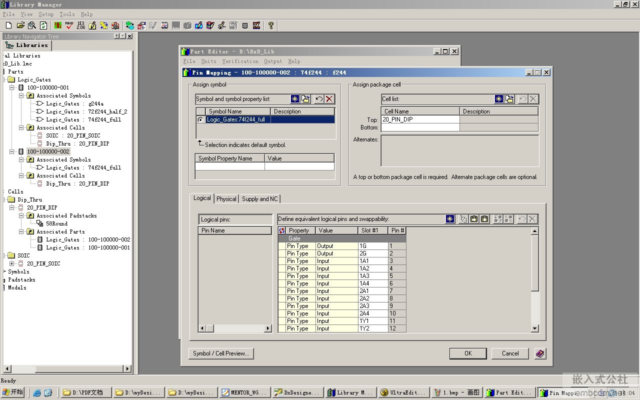This screenshot has height=400, width=640.
Task: Add new cell with Cell list star icon
Action: click(x=499, y=99)
